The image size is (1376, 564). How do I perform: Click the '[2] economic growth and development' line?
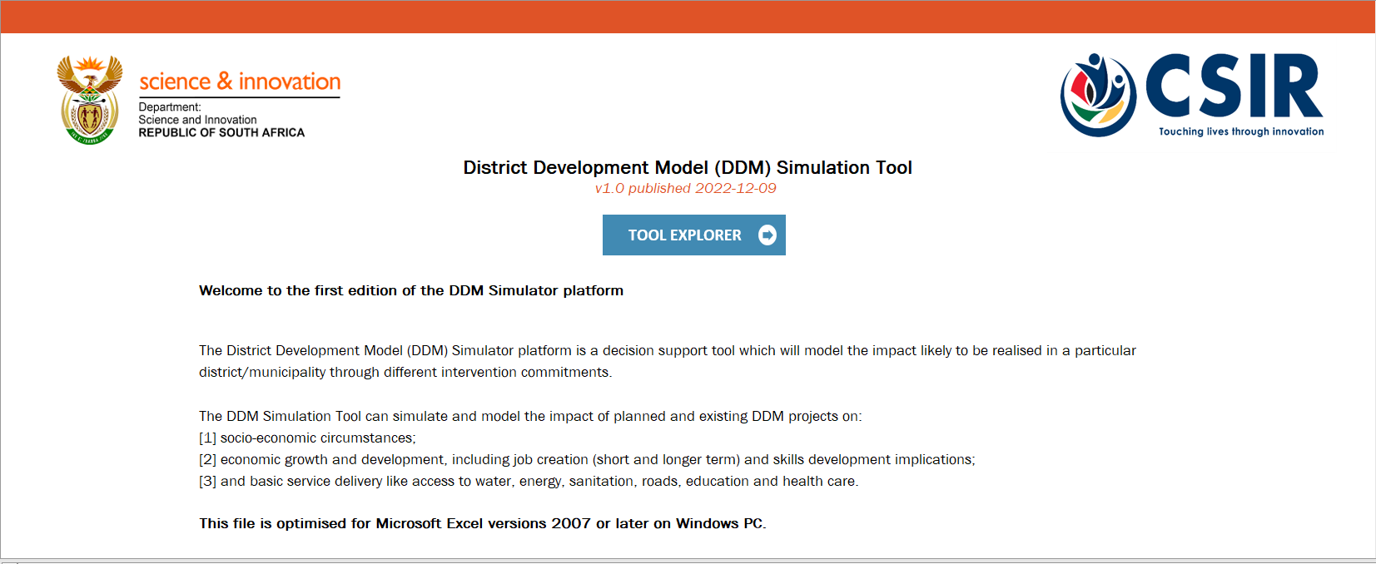(x=587, y=459)
